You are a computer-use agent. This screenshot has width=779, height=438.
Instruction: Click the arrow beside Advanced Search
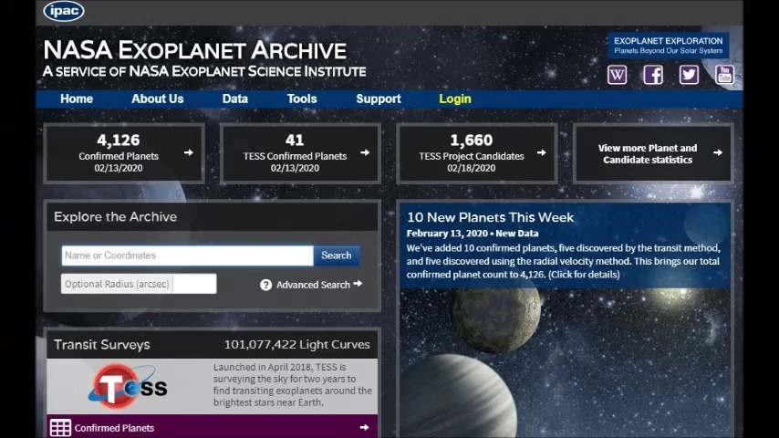click(358, 284)
